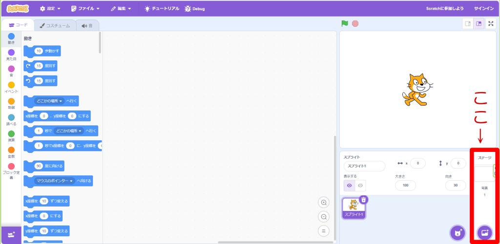Delete スプライト1 with the trash icon
This screenshot has width=500, height=244.
pyautogui.click(x=364, y=199)
